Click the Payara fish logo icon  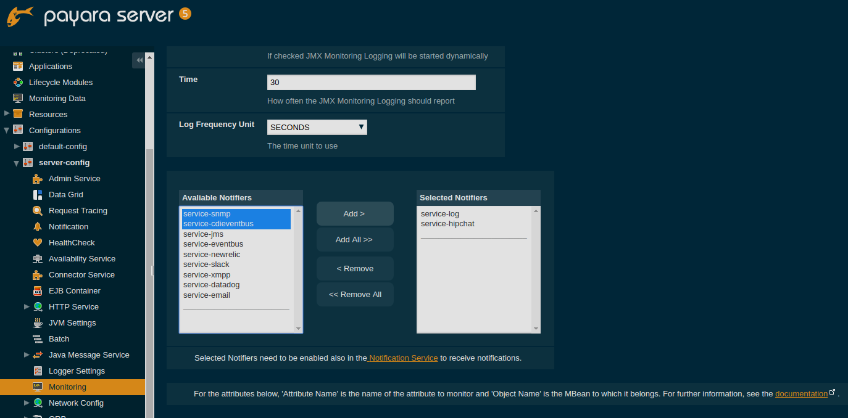tap(20, 15)
